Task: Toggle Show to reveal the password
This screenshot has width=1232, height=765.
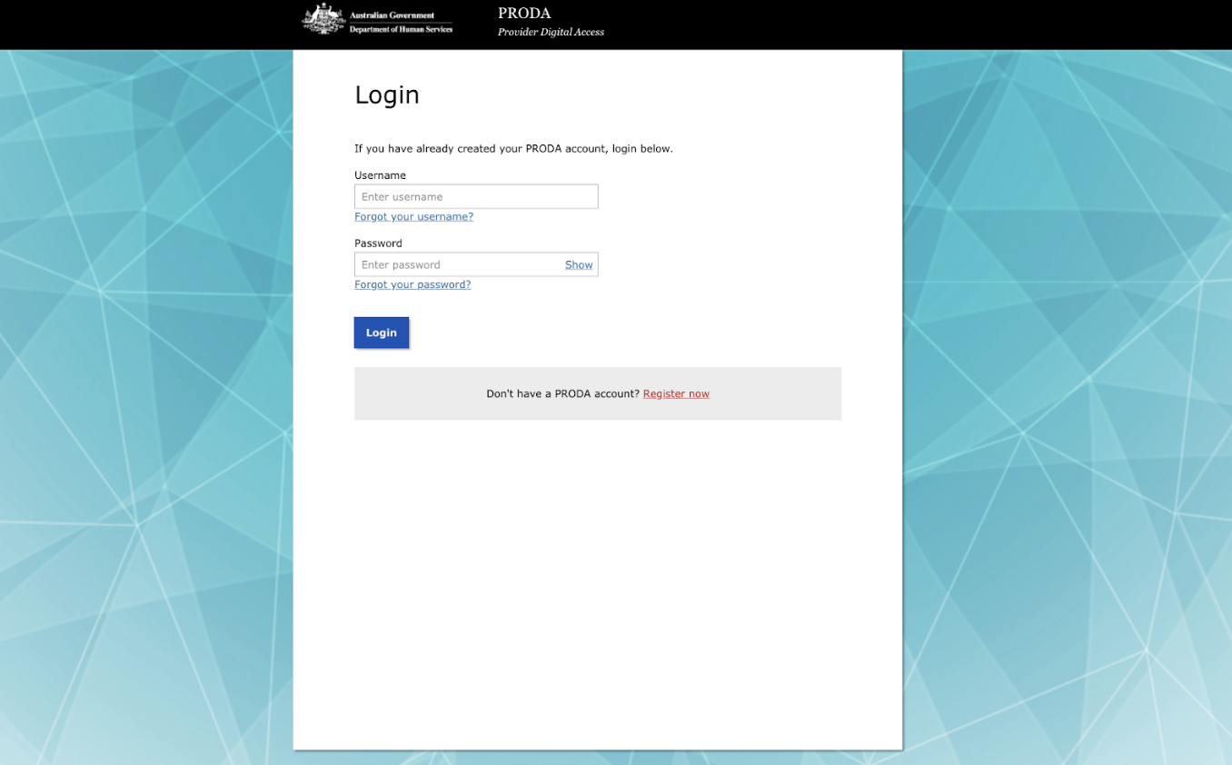Action: click(x=579, y=265)
